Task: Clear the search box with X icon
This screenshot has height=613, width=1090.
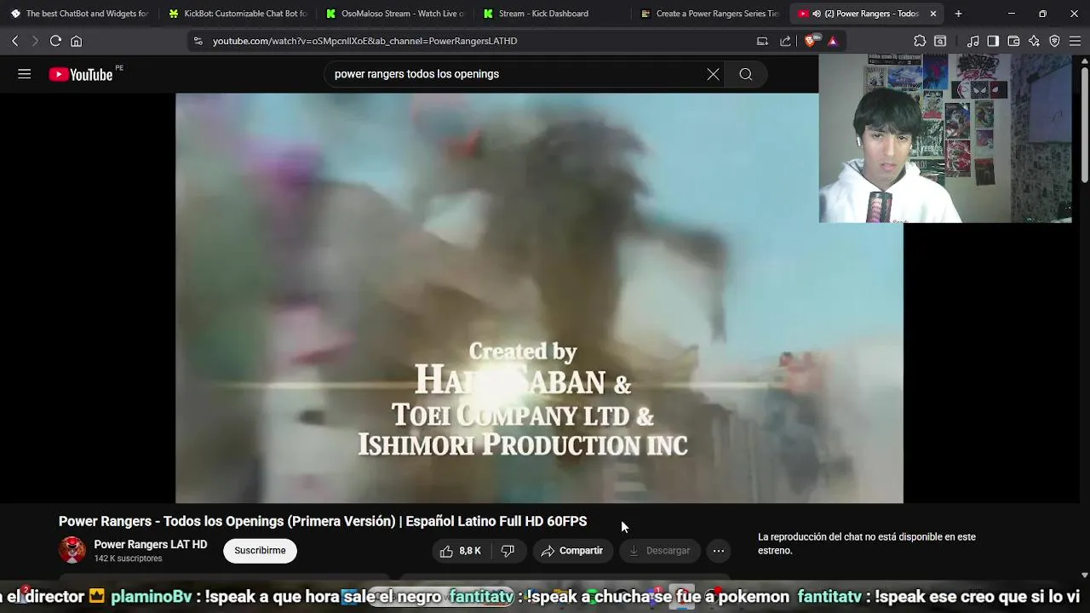Action: (x=713, y=74)
